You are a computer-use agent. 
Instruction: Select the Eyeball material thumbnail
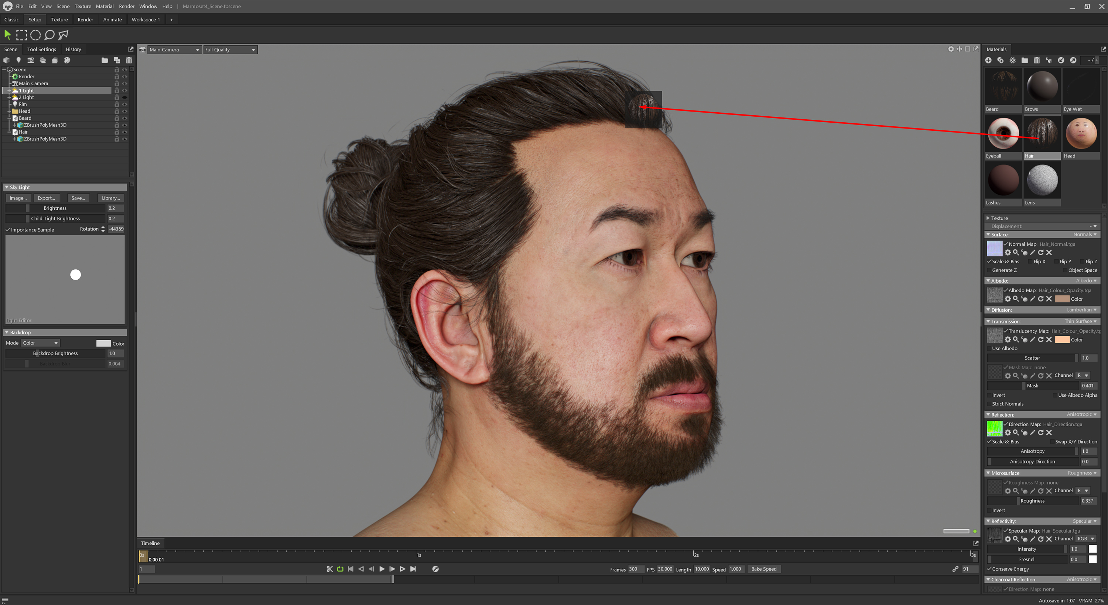(1003, 133)
